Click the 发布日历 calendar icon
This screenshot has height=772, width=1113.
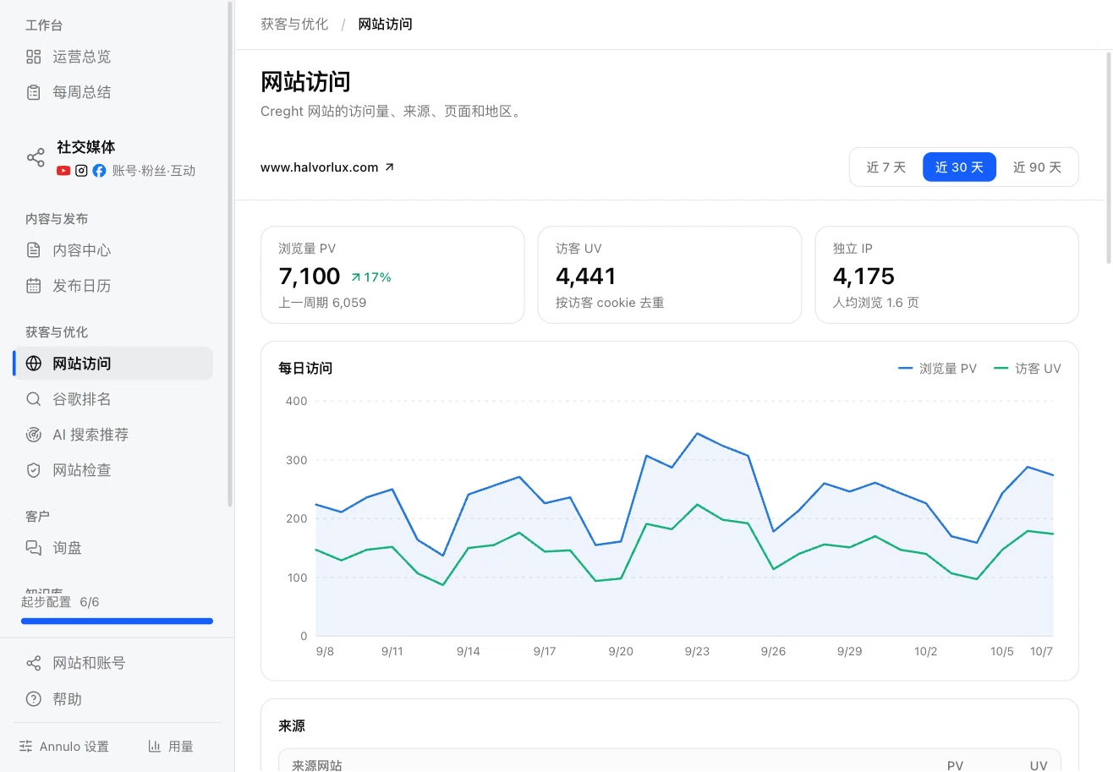[34, 286]
